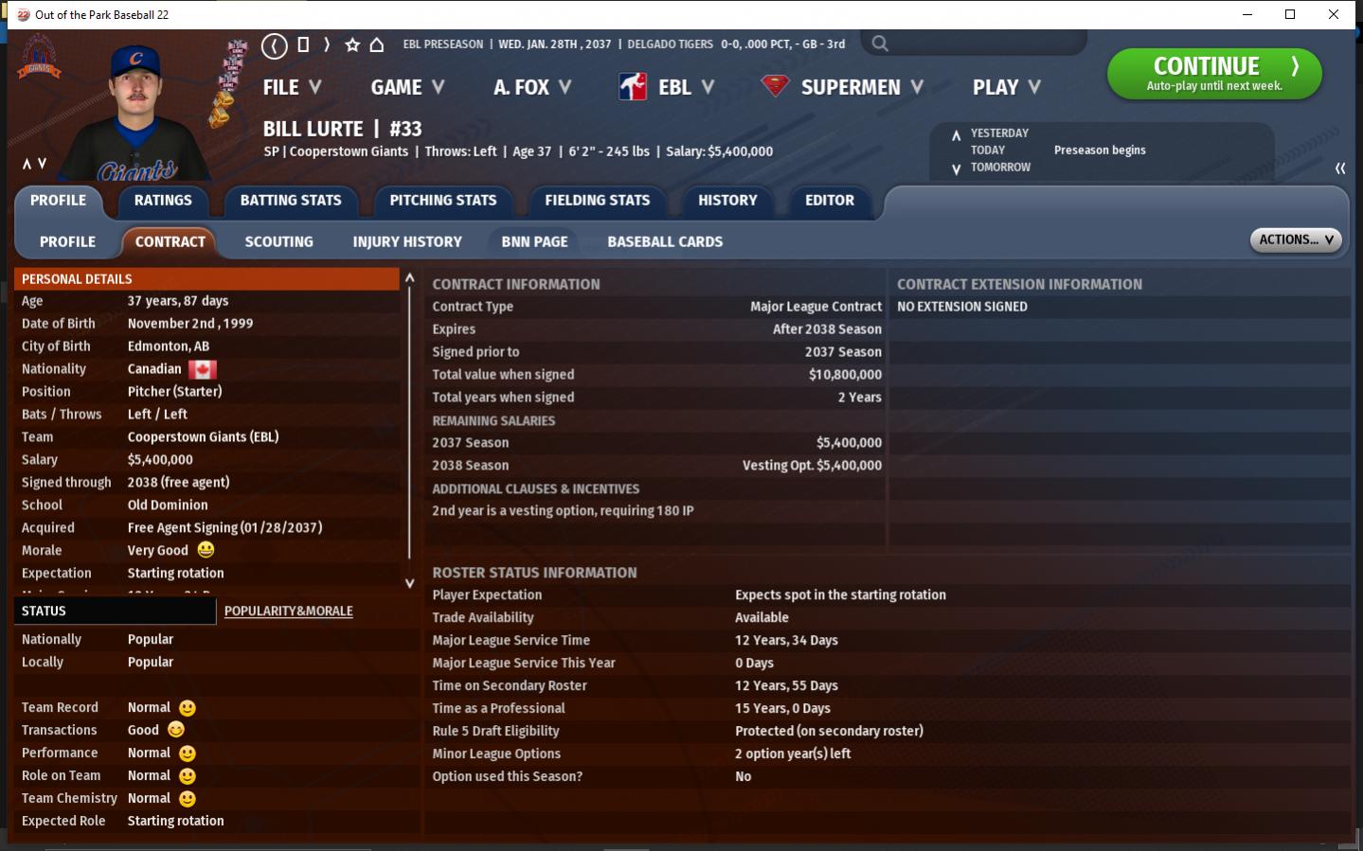The image size is (1363, 851).
Task: Expand the GAME dropdown menu
Action: click(x=407, y=87)
